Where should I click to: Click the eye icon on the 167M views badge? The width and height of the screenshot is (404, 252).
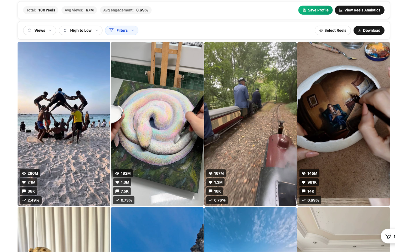tap(211, 173)
